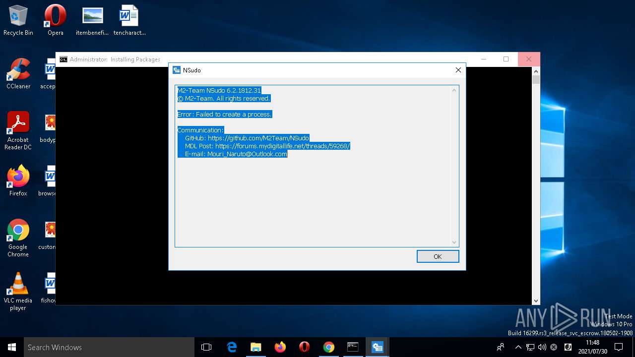Open the People icon in system tray

(501, 347)
